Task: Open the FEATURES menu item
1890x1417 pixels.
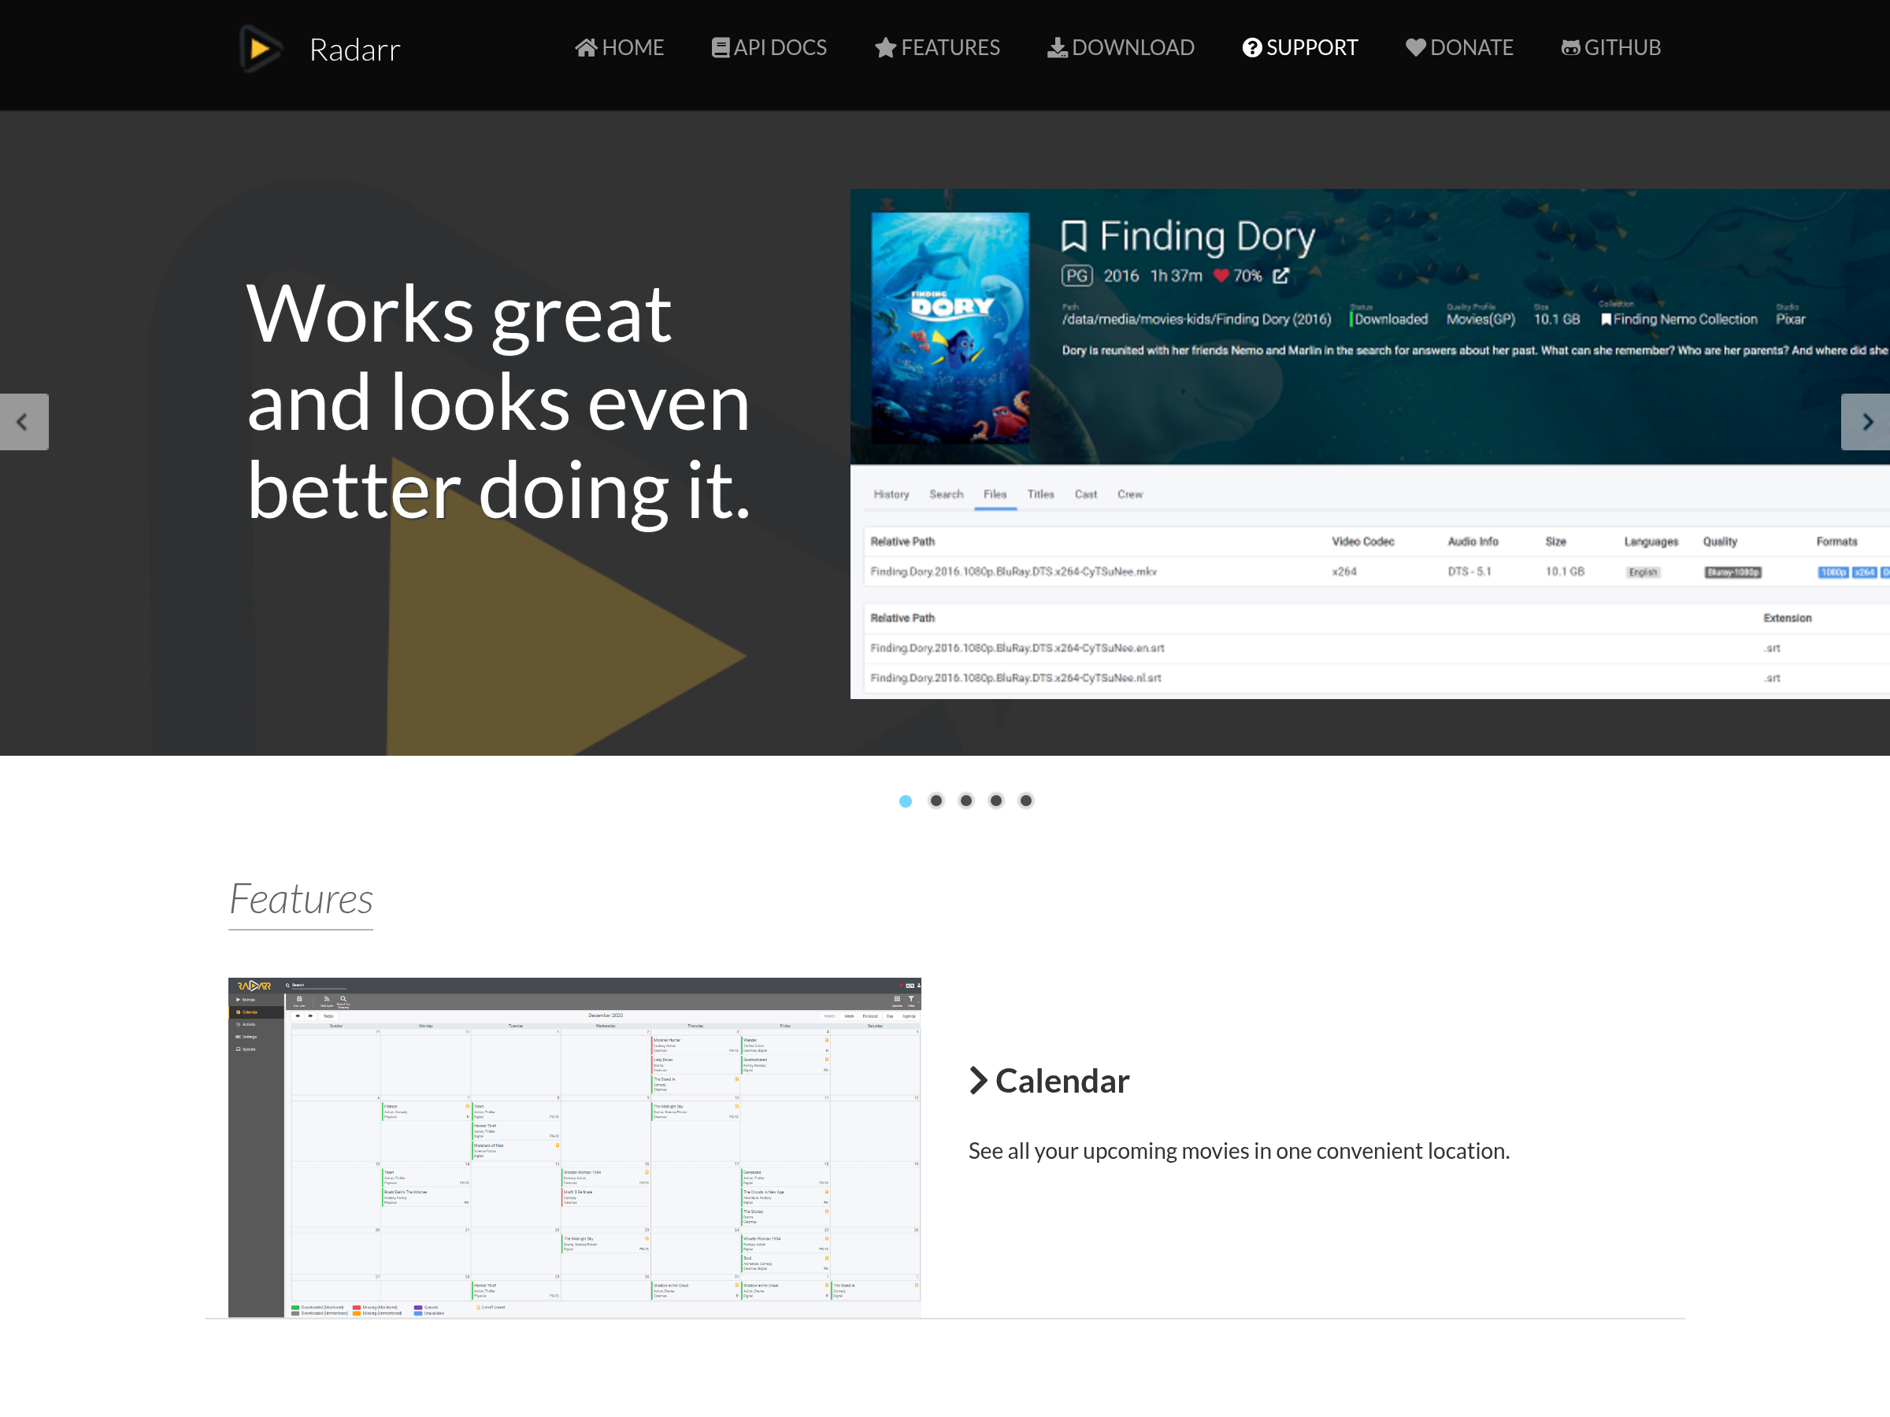Action: 949,48
